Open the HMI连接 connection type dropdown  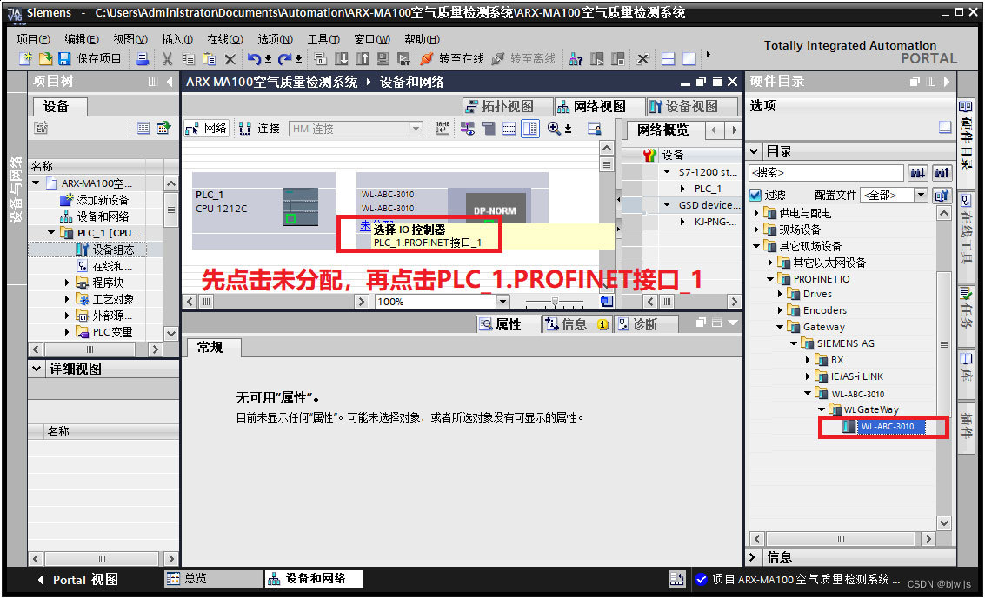(416, 129)
